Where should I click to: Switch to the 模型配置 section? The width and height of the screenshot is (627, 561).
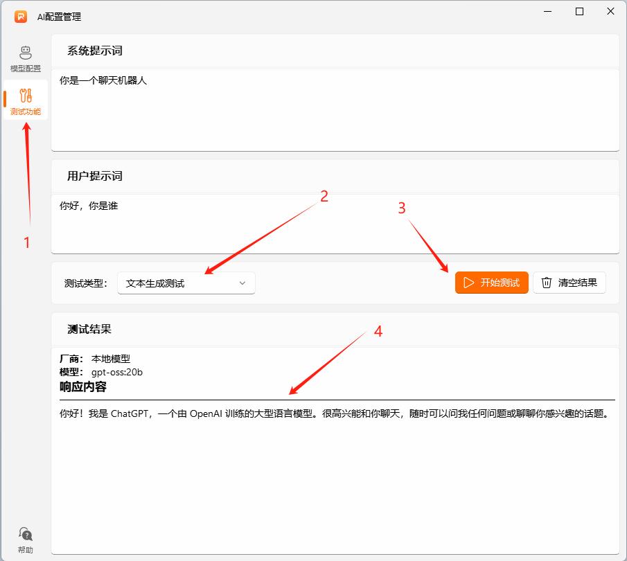tap(25, 57)
